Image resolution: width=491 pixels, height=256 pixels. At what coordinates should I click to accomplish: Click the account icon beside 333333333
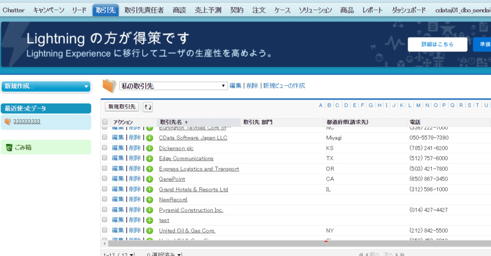click(8, 121)
